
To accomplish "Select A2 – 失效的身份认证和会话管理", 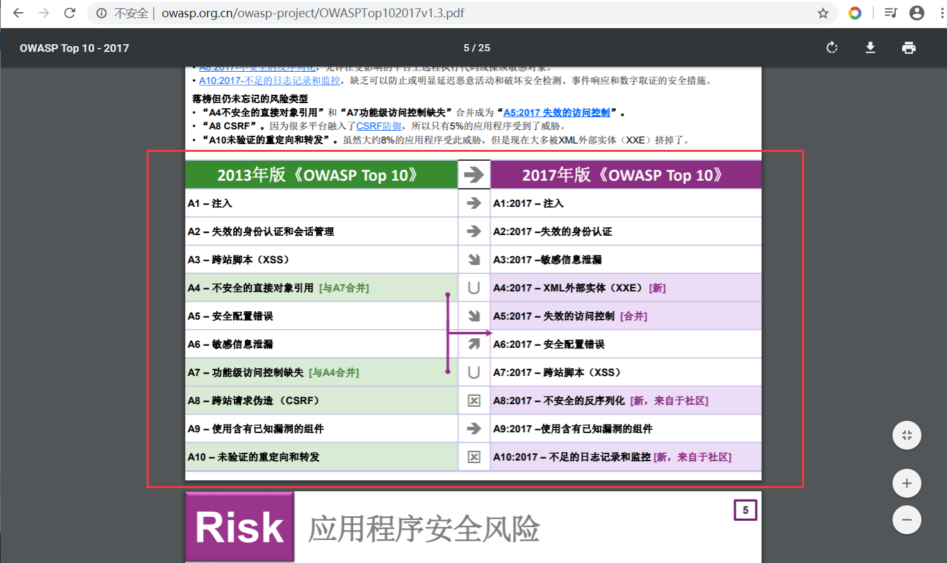I will [322, 231].
